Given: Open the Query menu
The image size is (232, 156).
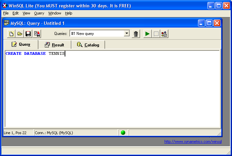Looking at the screenshot, I should (x=39, y=13).
